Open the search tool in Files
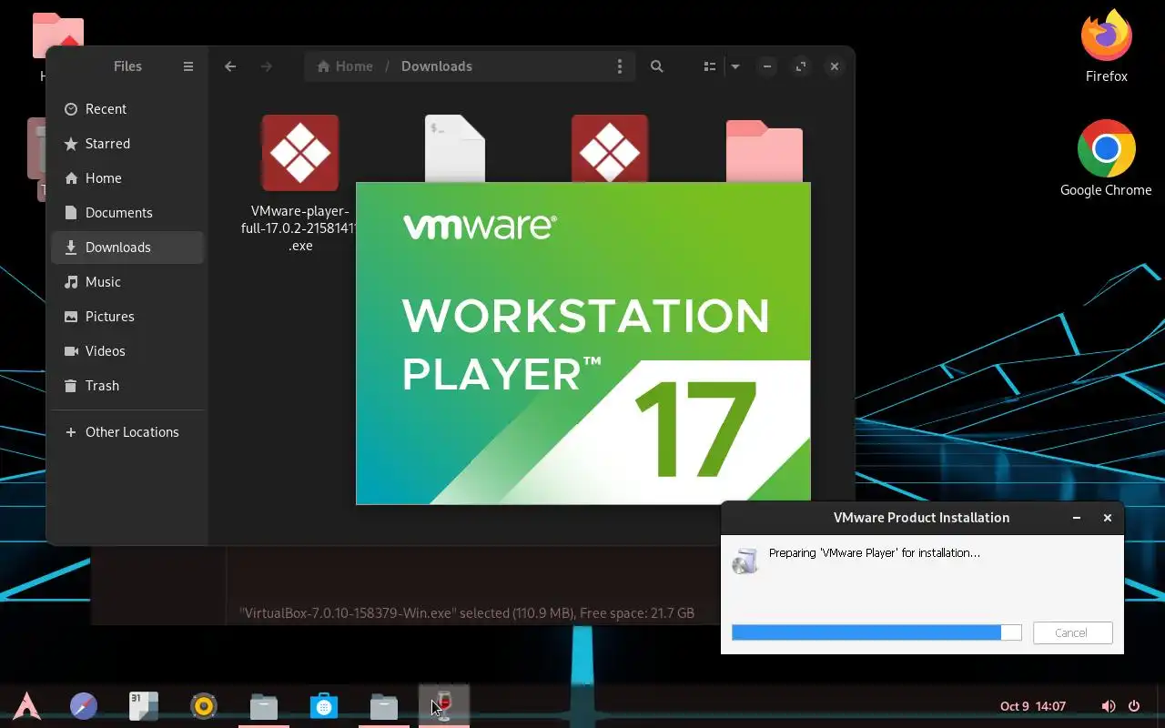Screen dimensions: 1165x728 point(657,66)
